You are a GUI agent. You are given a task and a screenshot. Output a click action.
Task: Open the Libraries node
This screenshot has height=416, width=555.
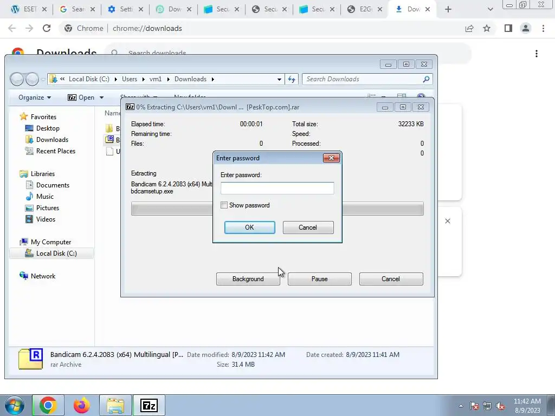[x=42, y=174]
